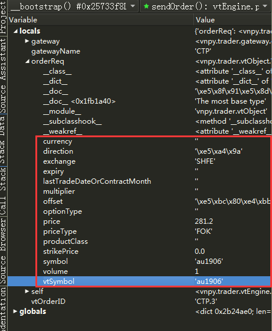
Task: Select the gatewayName variable row
Action: pyautogui.click(x=140, y=51)
